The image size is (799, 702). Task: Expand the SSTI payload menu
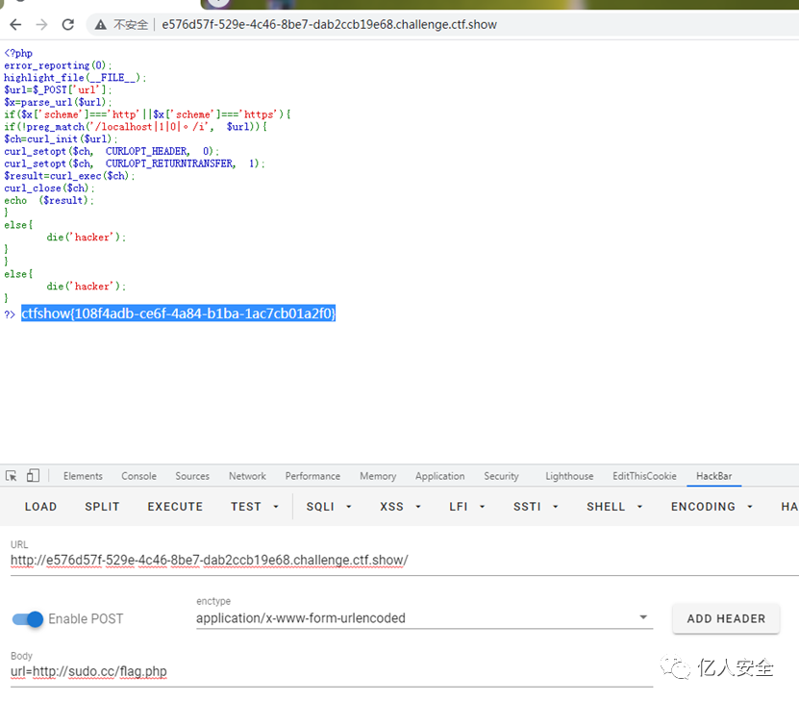coord(536,506)
